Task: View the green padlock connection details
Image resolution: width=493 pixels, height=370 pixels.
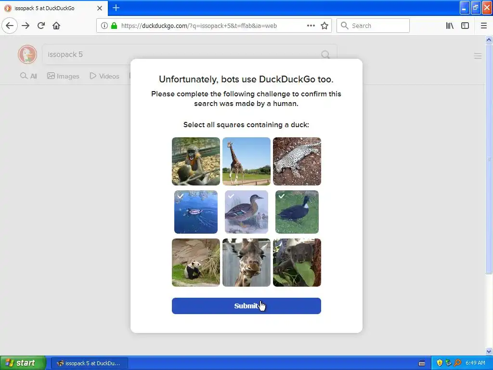Action: tap(114, 26)
